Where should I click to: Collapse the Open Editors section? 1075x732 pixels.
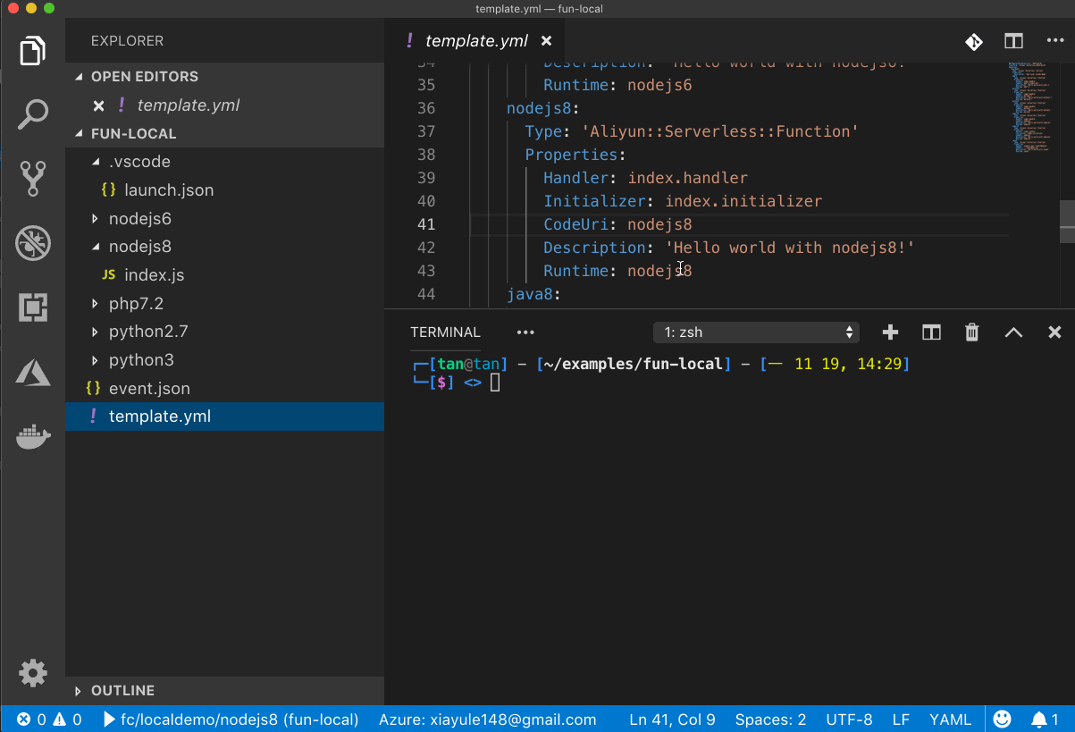tap(79, 77)
